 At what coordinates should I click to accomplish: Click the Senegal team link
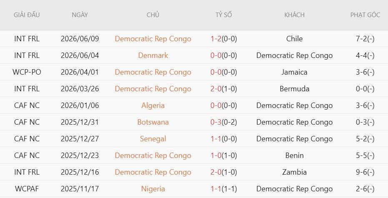tap(153, 139)
